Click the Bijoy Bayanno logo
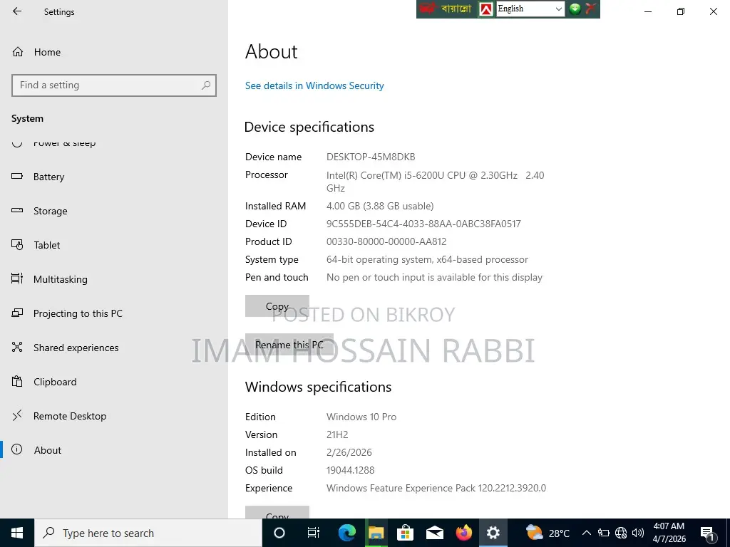730x547 pixels. point(446,9)
